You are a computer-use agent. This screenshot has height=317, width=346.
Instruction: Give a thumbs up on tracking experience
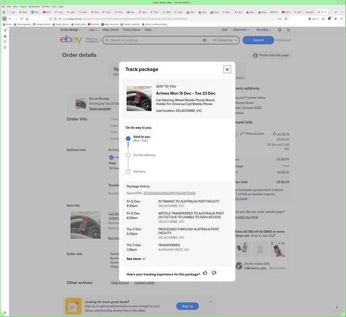(x=205, y=273)
